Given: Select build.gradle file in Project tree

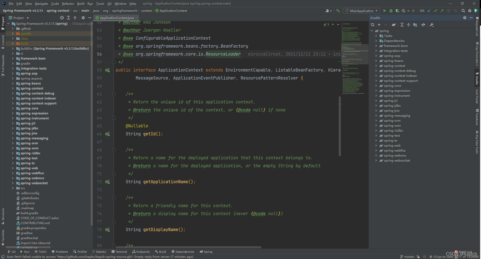Looking at the screenshot, I should (x=29, y=213).
